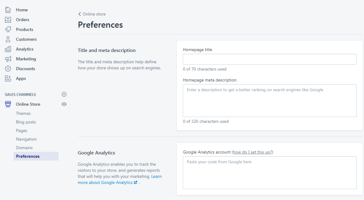Select Domains in the sidebar
Viewport: 364px width, 200px height.
(24, 148)
